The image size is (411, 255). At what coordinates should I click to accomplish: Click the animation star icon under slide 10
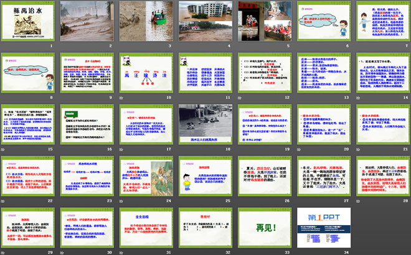121,98
